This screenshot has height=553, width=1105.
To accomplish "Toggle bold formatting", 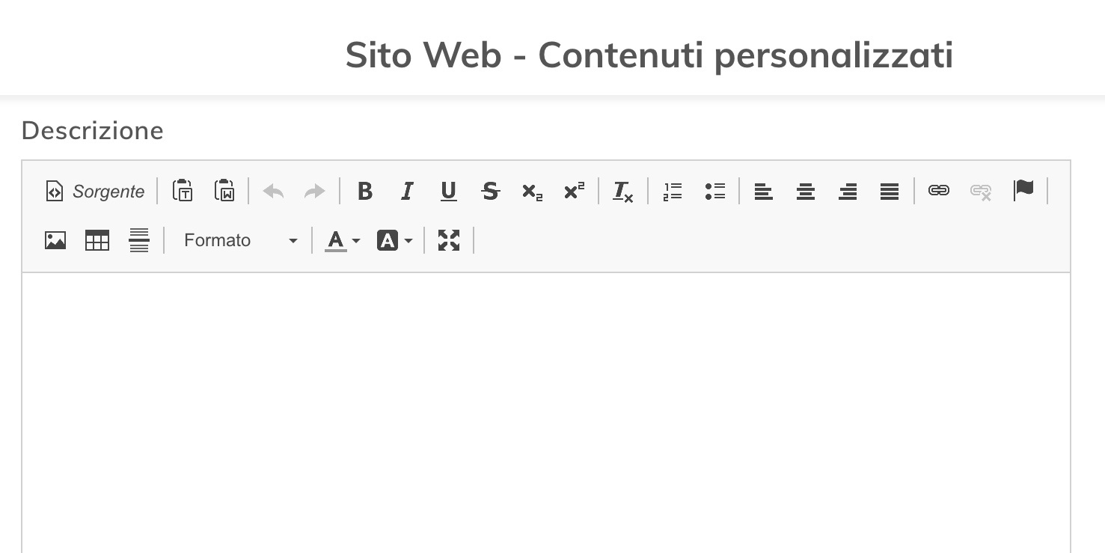I will 365,192.
